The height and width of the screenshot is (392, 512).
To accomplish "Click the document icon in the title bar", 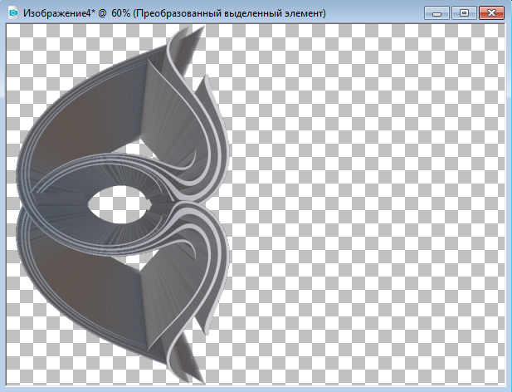I will (12, 14).
